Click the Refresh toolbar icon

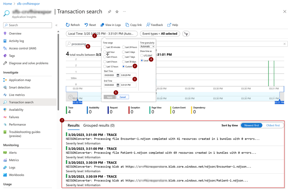(67, 25)
